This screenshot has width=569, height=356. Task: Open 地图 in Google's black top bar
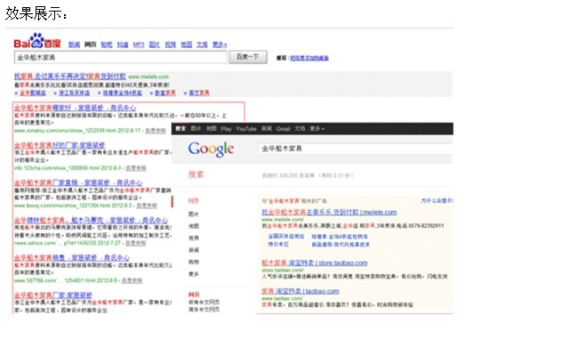click(x=212, y=128)
